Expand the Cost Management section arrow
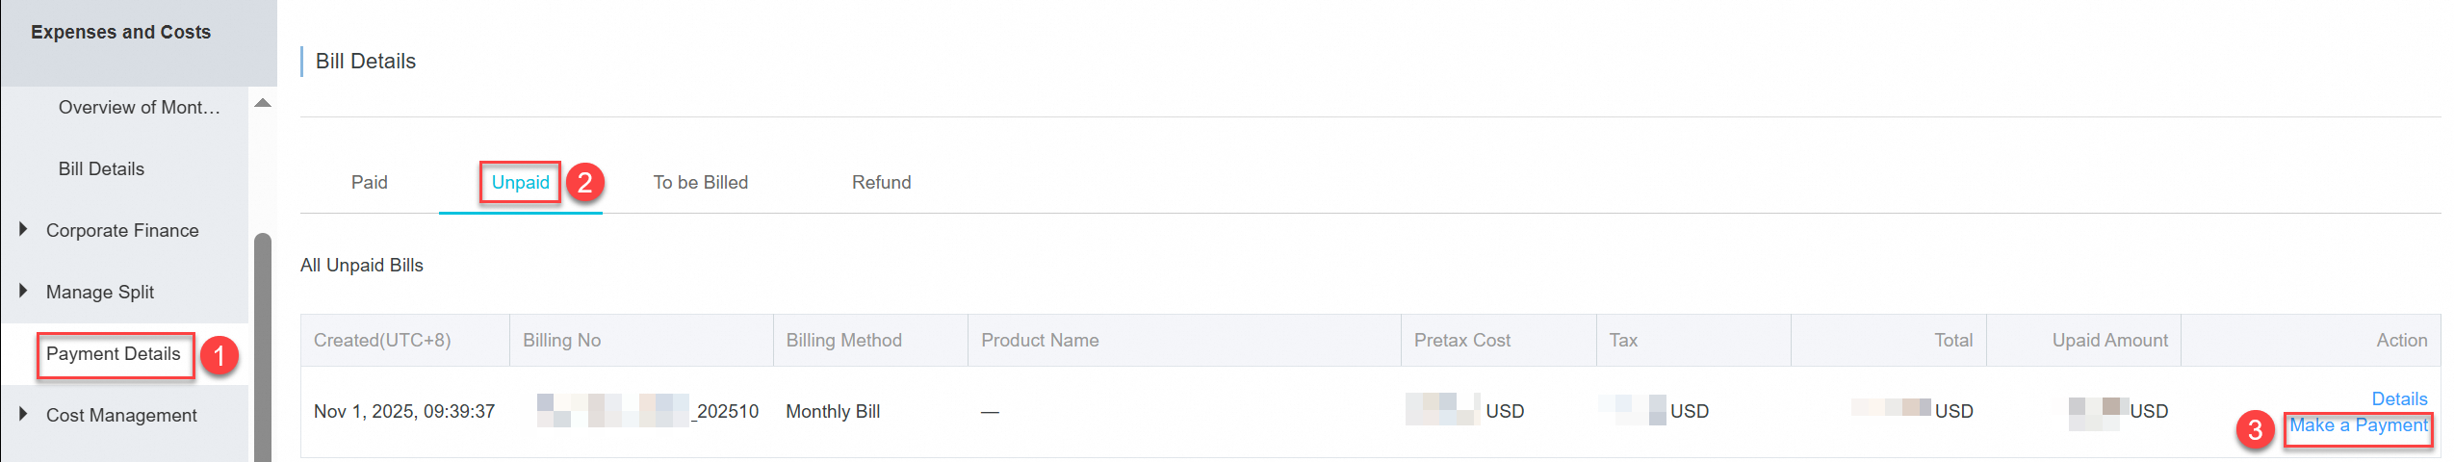 tap(23, 414)
